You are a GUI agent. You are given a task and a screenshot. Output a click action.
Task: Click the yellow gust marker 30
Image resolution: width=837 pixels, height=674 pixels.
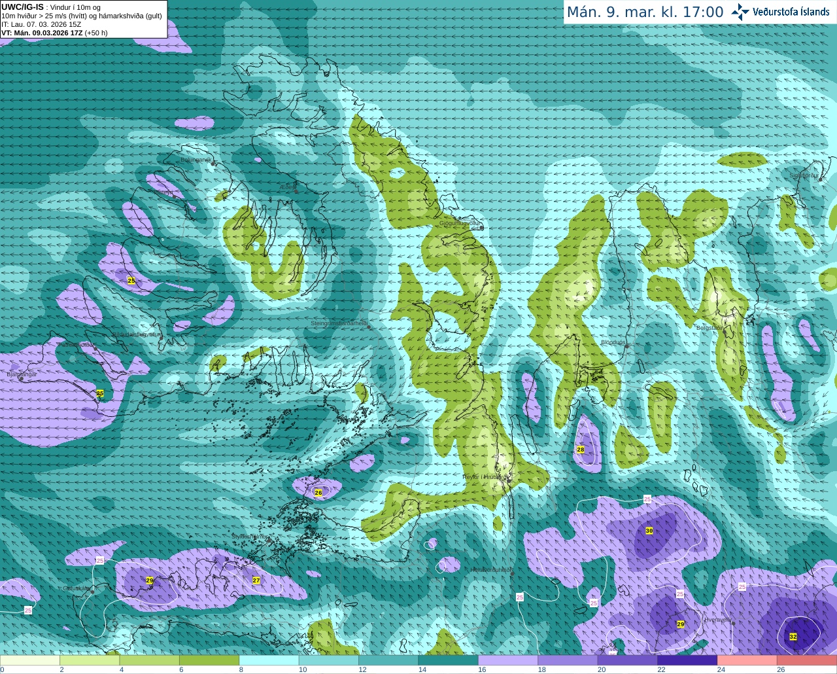(649, 531)
